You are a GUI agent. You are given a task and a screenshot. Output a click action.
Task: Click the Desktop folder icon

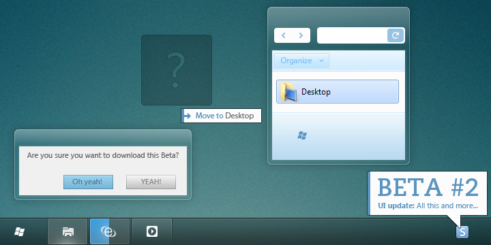pyautogui.click(x=288, y=92)
